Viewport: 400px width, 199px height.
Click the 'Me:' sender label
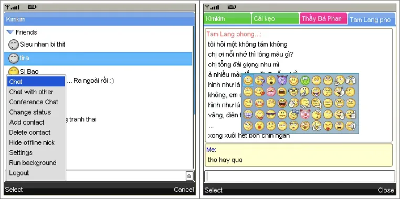coord(211,150)
